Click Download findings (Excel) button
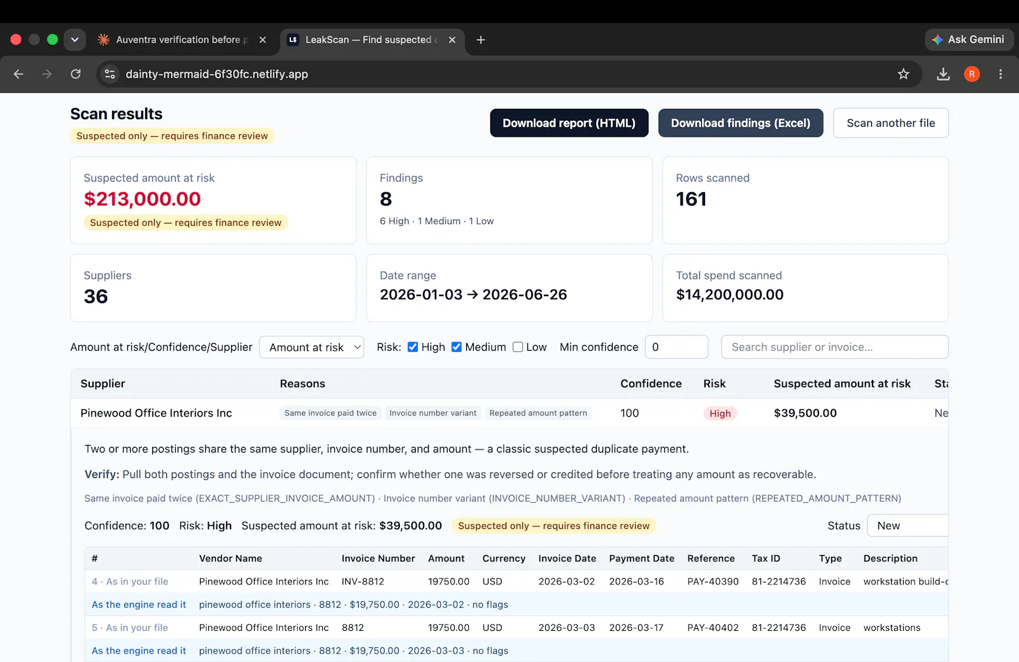This screenshot has height=662, width=1019. tap(741, 123)
